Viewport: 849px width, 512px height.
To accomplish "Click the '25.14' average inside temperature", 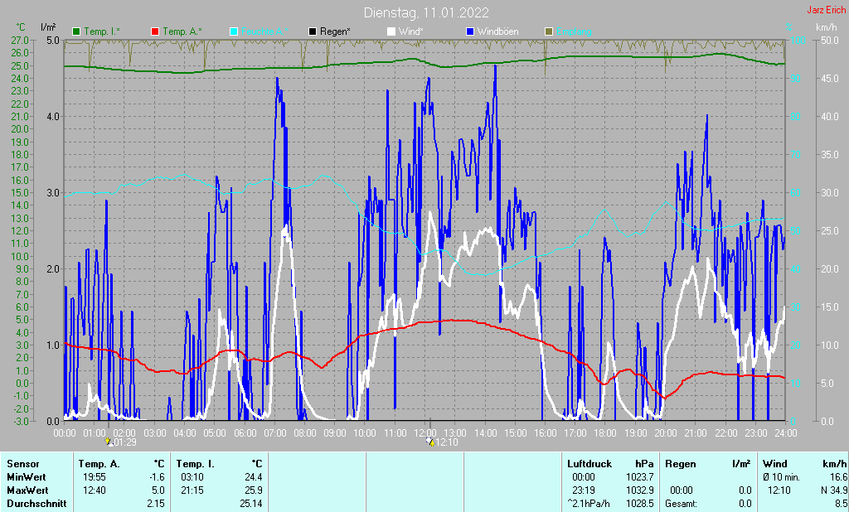I will (x=251, y=504).
